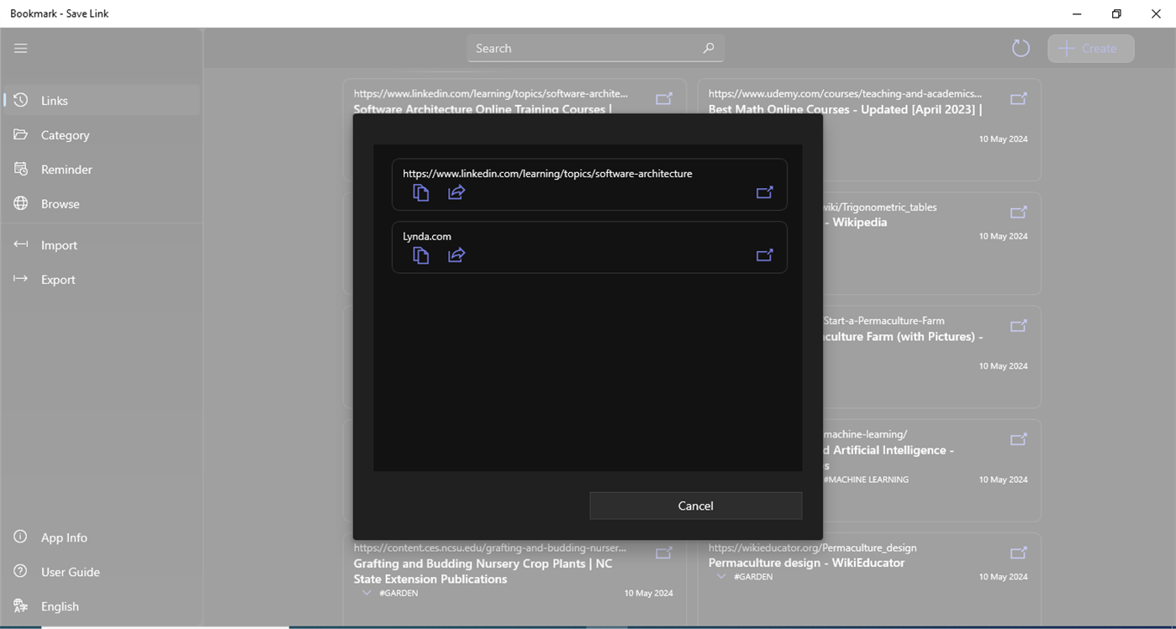Select the Reminder section in the sidebar
1176x629 pixels.
66,169
